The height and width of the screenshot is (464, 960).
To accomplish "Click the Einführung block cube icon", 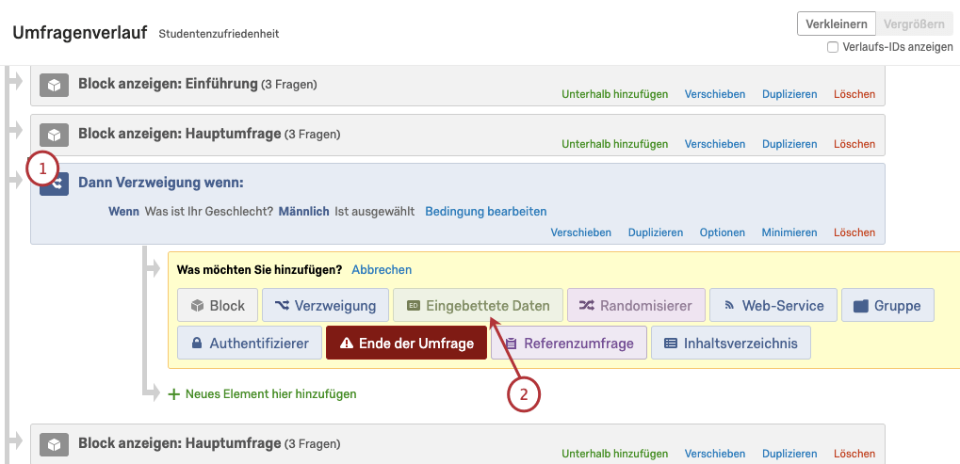I will tap(54, 86).
